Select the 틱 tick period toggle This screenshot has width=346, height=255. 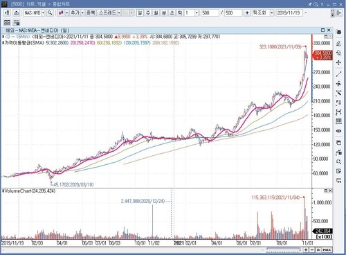point(180,12)
